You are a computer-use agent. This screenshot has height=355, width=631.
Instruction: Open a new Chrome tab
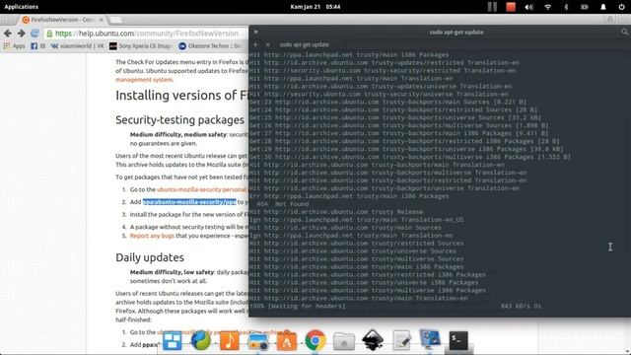(115, 20)
